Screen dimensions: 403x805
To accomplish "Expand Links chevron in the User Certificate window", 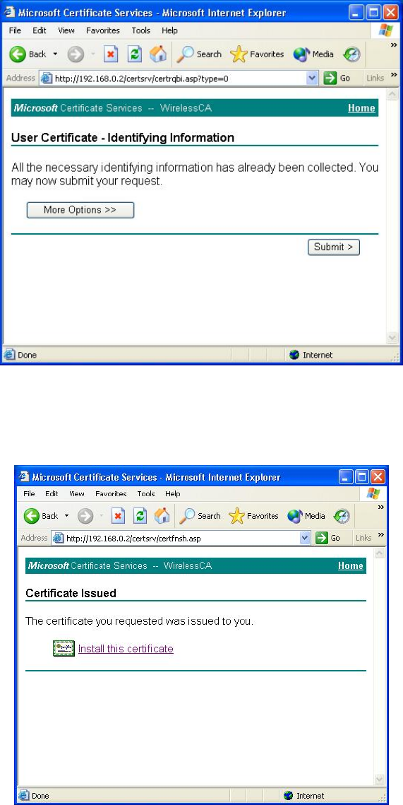I will coord(394,75).
